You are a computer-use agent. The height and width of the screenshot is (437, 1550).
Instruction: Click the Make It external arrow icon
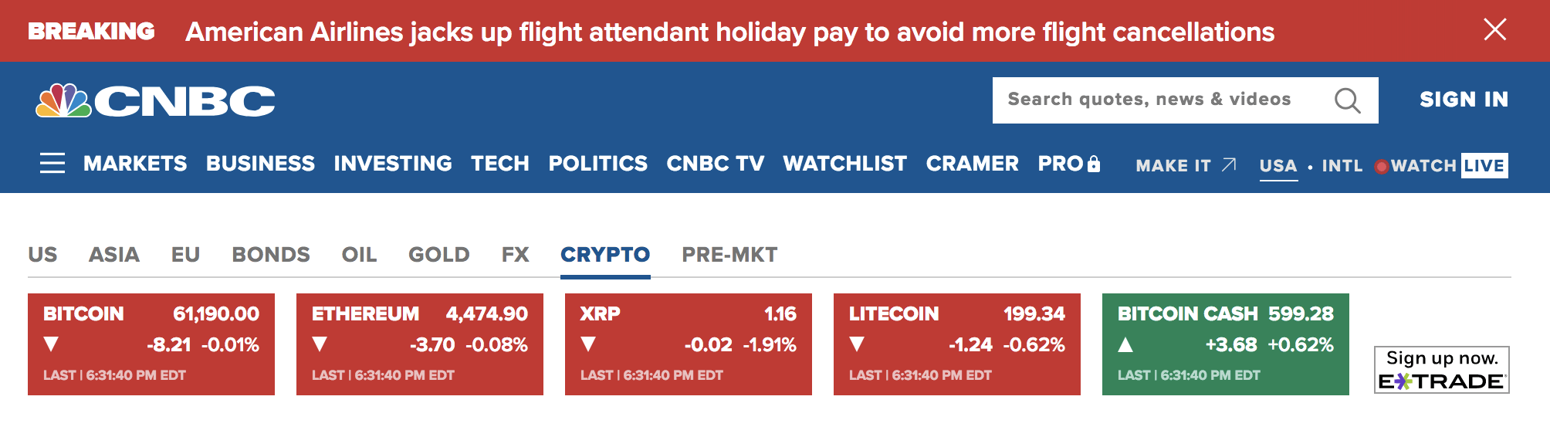click(x=1229, y=164)
